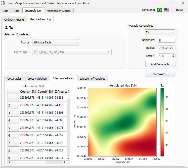Expand the Tx covariable dropdown
Image resolution: width=188 pixels, height=168 pixels.
tap(160, 32)
